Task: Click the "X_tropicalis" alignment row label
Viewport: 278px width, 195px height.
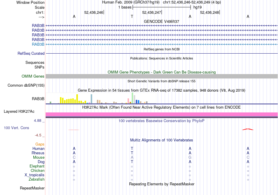Action: coord(35,175)
